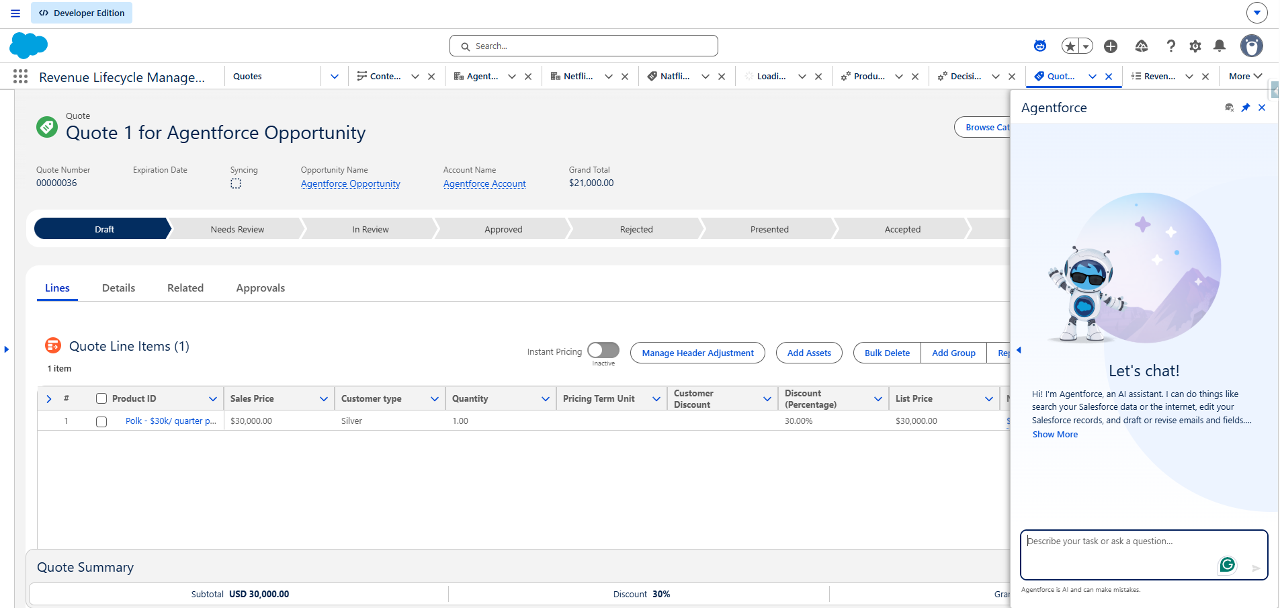Open the Quantity column dropdown
The height and width of the screenshot is (608, 1280).
click(x=546, y=399)
